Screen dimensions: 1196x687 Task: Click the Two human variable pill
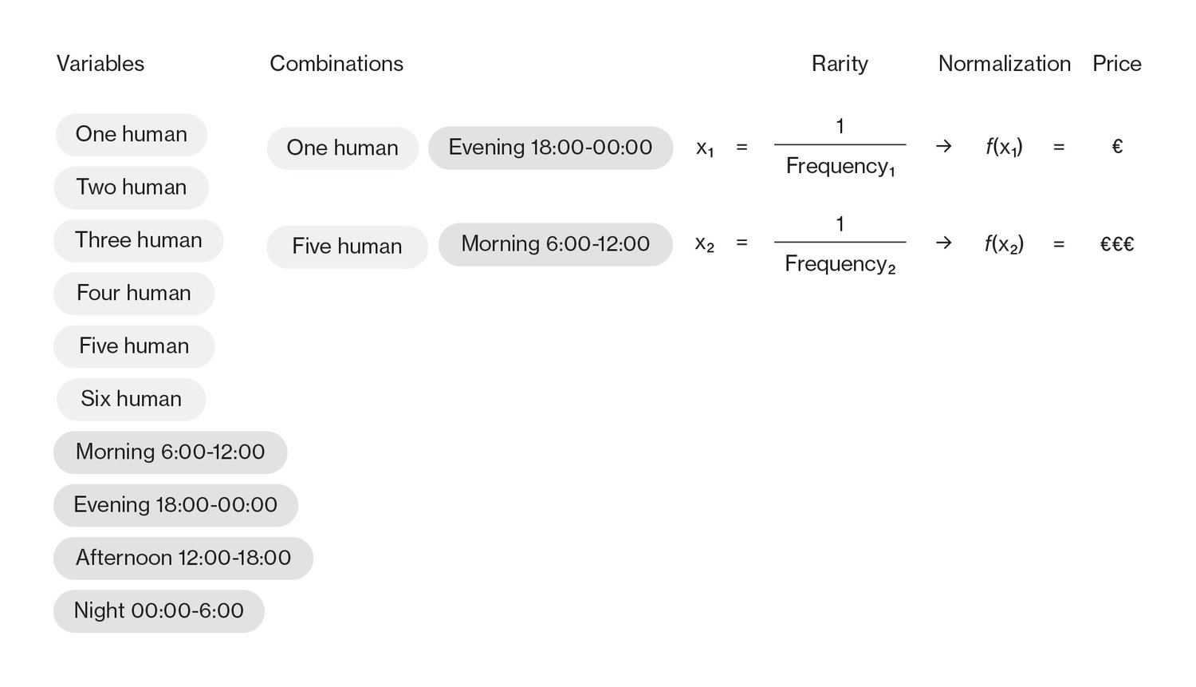pyautogui.click(x=132, y=188)
